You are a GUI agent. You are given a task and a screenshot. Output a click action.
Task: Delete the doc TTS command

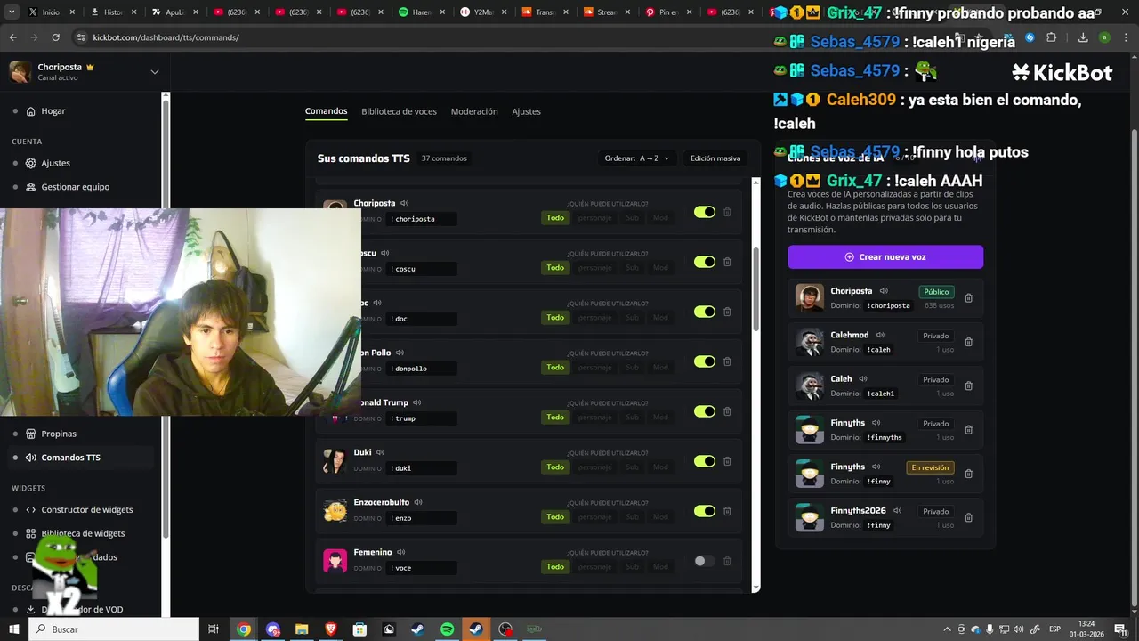727,312
